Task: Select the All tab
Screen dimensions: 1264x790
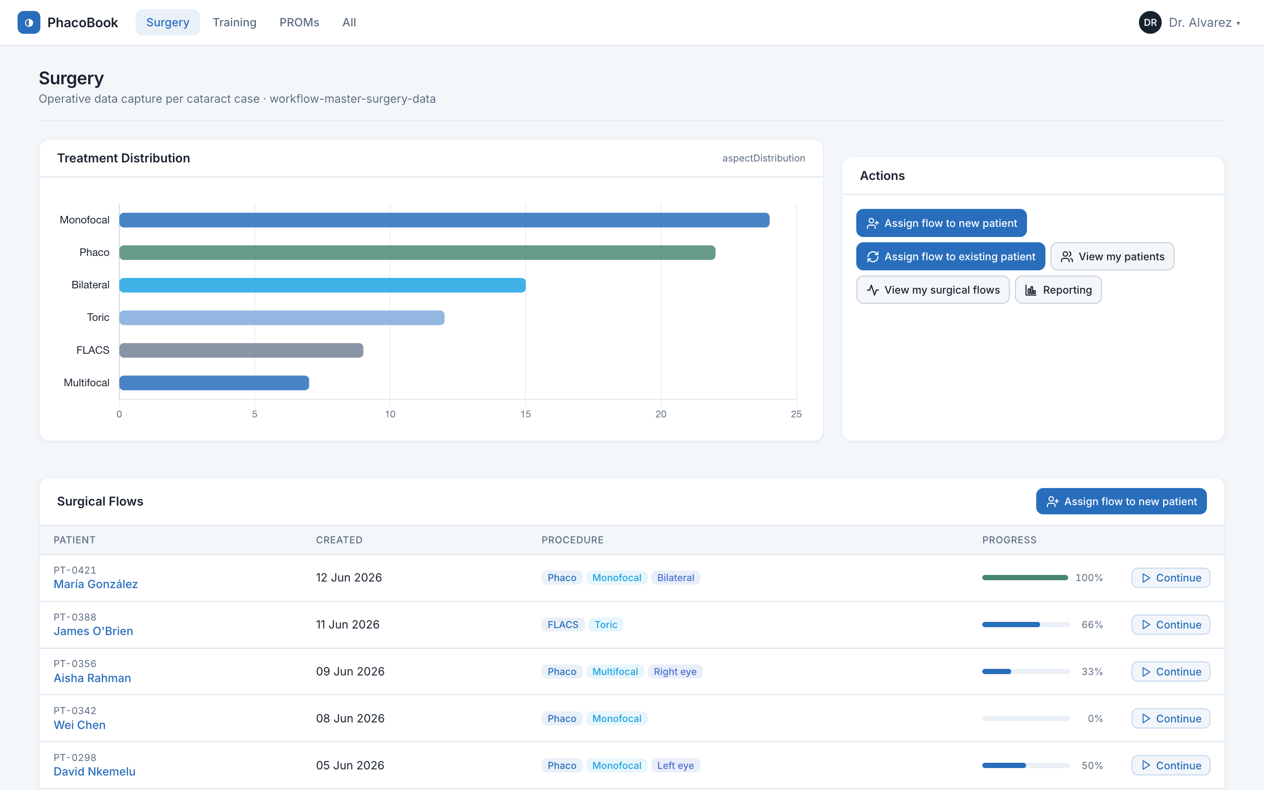Action: [x=349, y=22]
